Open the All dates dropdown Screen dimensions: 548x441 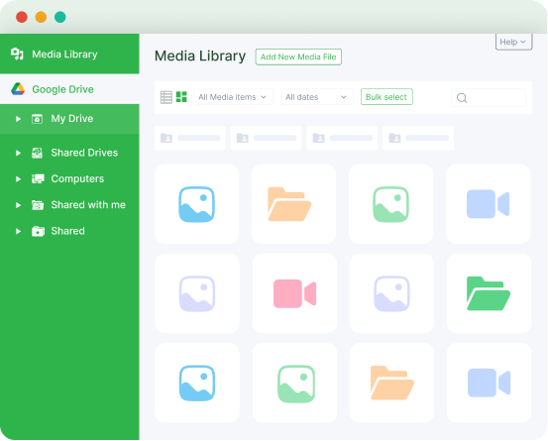pos(317,97)
